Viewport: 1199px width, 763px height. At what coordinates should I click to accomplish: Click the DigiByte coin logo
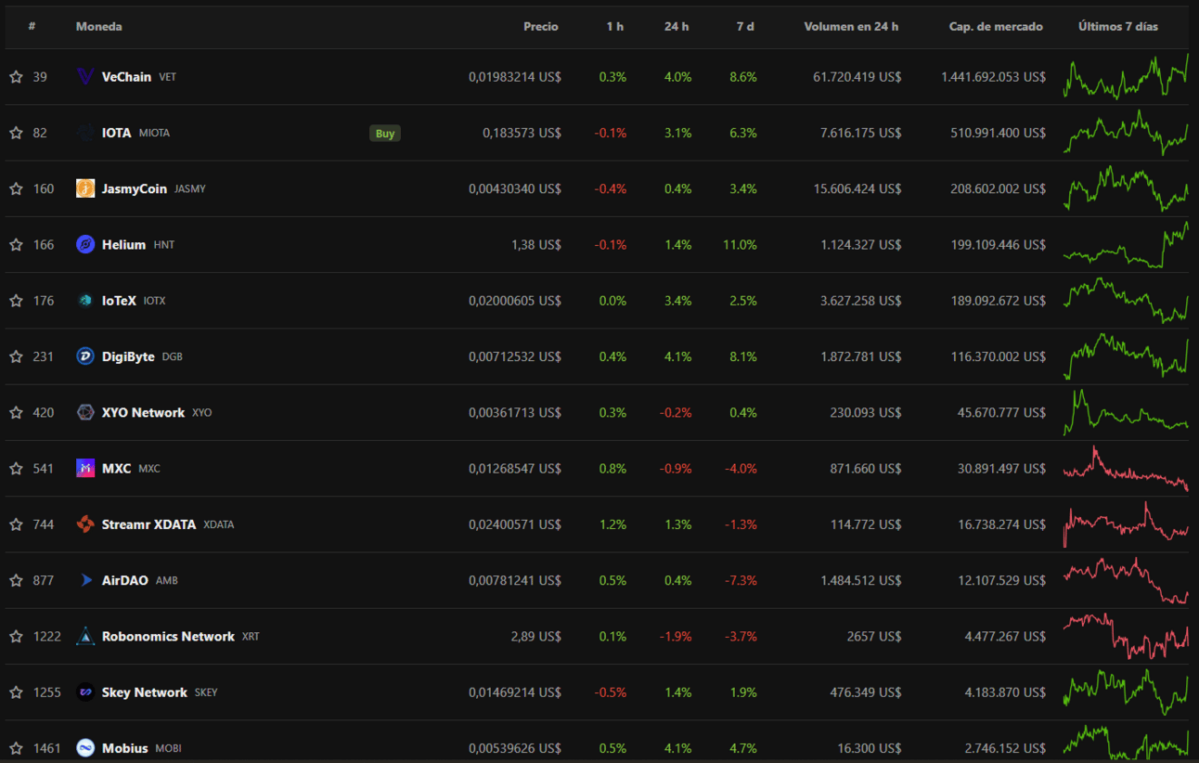click(85, 356)
